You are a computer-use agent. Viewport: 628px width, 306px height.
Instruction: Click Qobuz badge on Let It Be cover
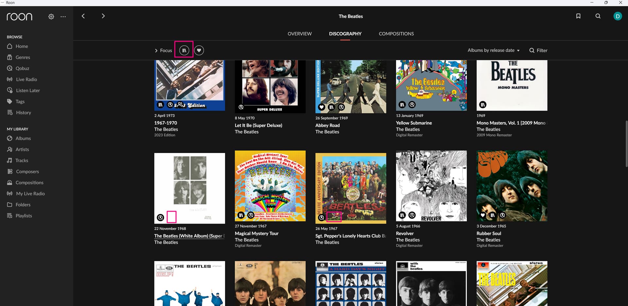(x=241, y=107)
